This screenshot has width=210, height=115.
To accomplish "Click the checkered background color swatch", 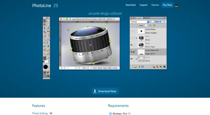I will [46, 61].
